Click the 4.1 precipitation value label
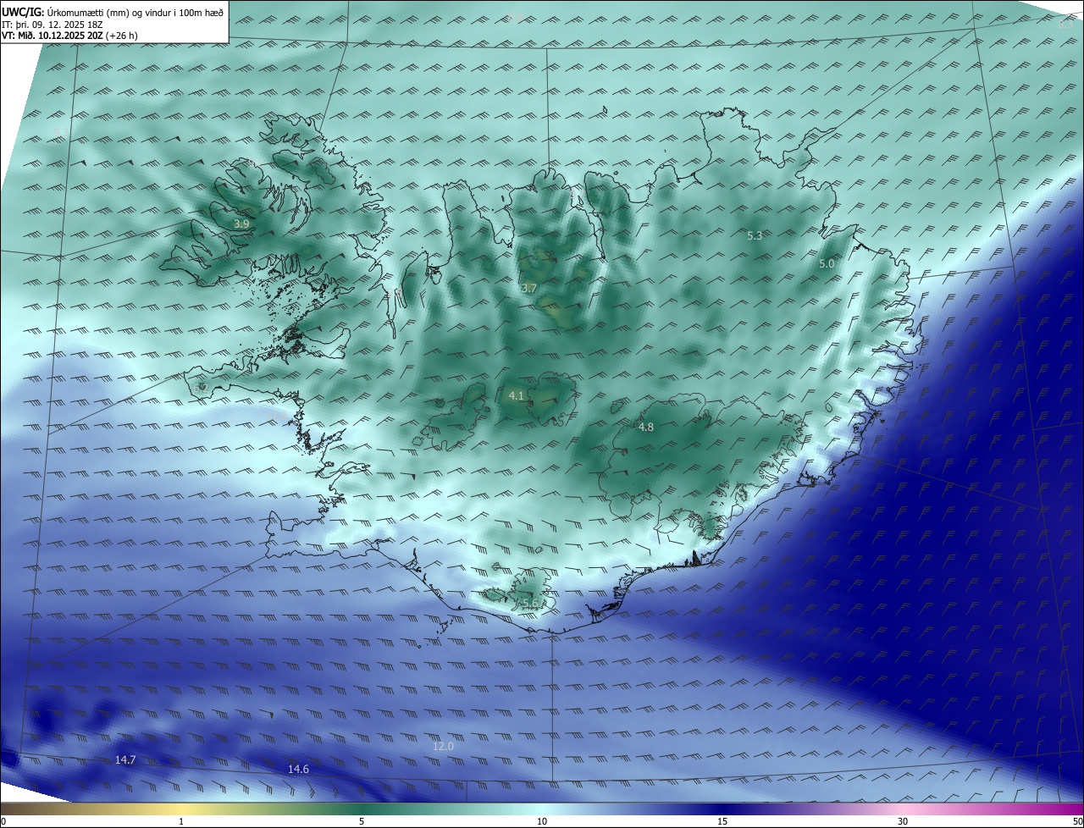This screenshot has width=1084, height=828. [x=517, y=396]
